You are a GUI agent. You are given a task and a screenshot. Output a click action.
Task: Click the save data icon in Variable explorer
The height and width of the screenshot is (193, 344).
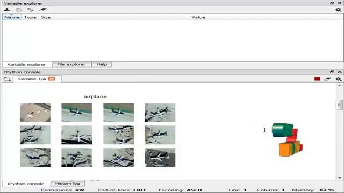point(19,10)
